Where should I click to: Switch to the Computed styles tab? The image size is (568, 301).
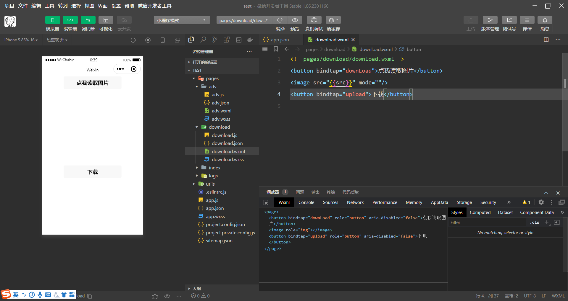tap(480, 212)
